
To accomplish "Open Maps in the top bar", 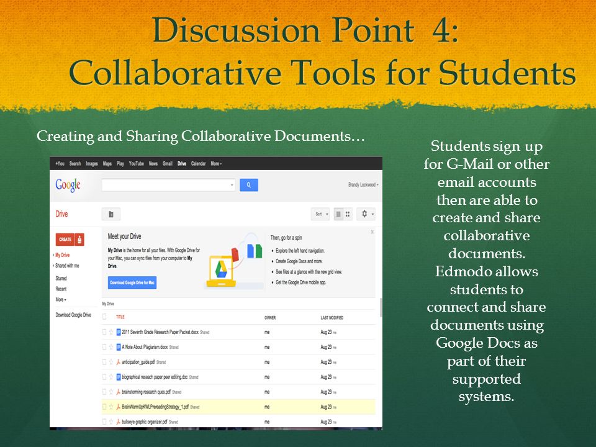I will tap(107, 164).
